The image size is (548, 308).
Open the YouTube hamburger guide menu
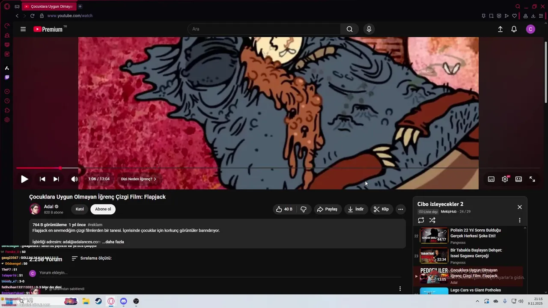pos(23,29)
